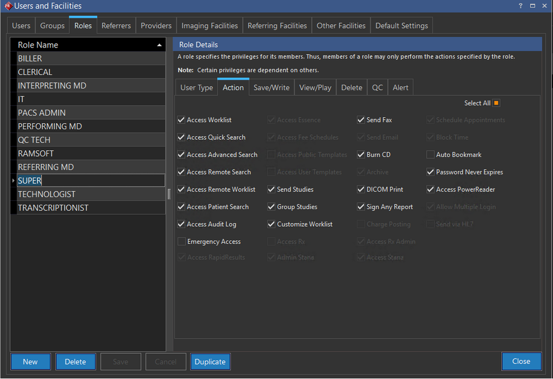Open the User Type tab
The width and height of the screenshot is (553, 379).
tap(197, 87)
